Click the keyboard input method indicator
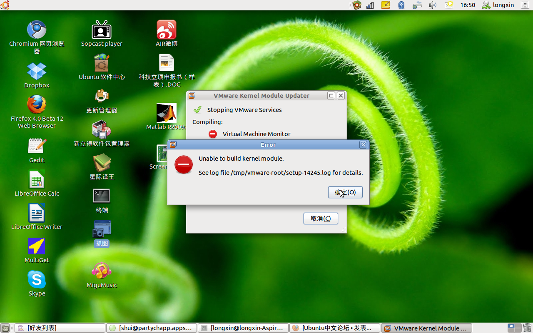 pos(417,5)
